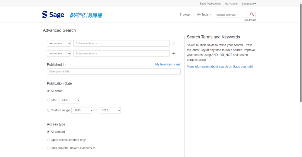Click the red search magnifier icon
The width and height of the screenshot is (302, 157).
pos(252,15)
